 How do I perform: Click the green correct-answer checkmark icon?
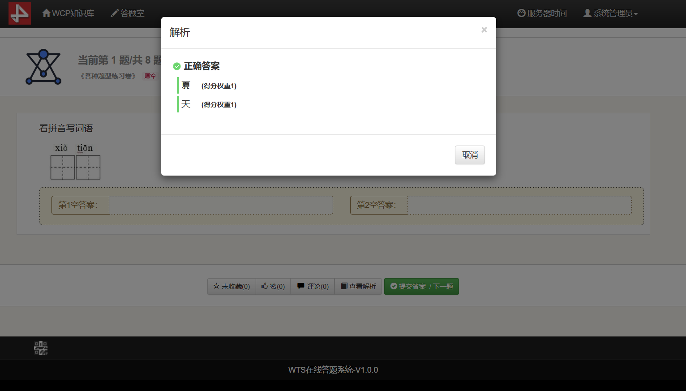(x=177, y=66)
